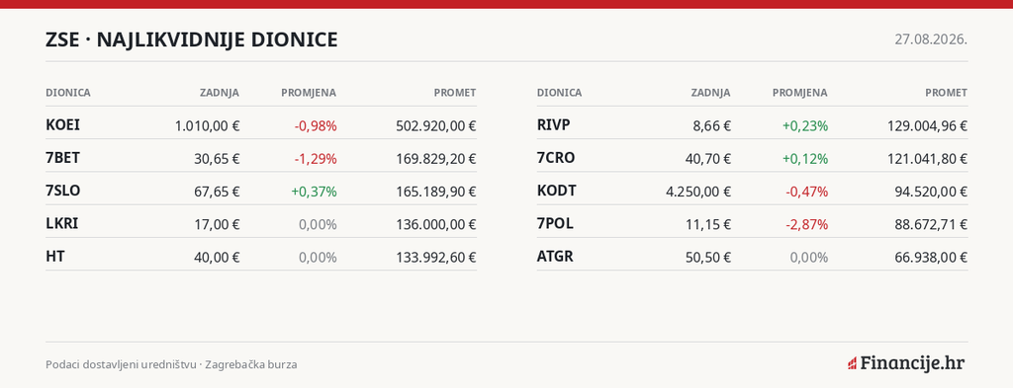Screen dimensions: 1013x388
Task: Sort right table by PROMET header
Action: pos(947,93)
